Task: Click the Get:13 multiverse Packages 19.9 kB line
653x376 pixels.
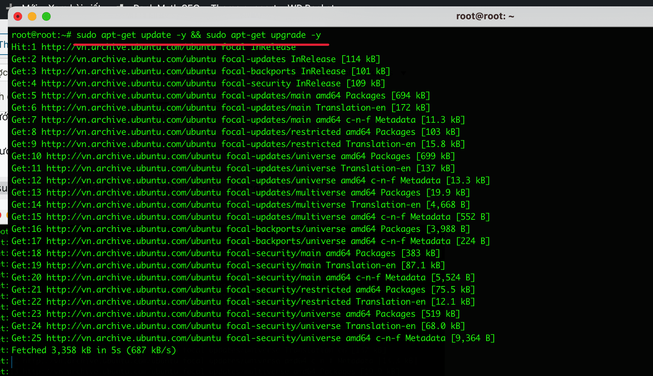Action: [241, 193]
